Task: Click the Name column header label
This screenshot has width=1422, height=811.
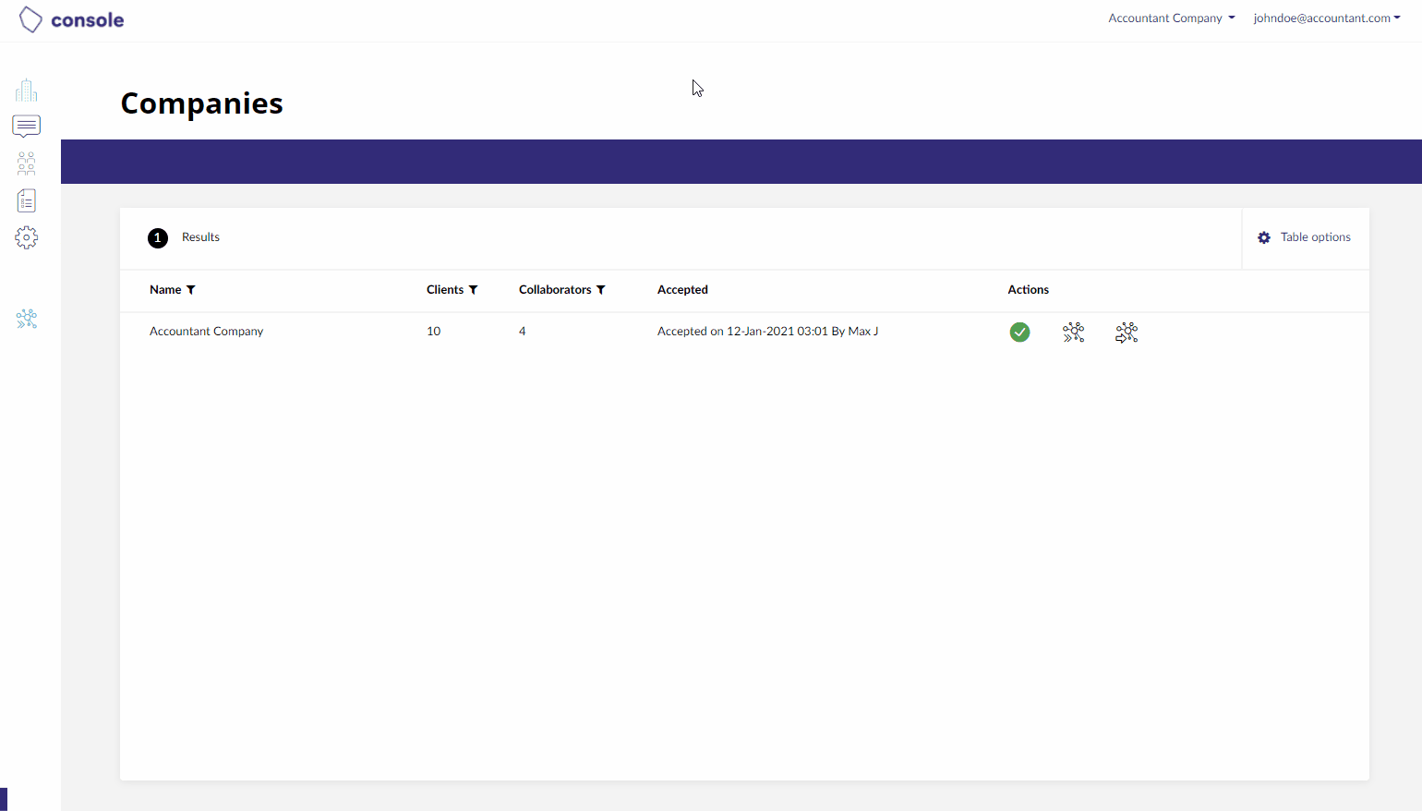Action: click(x=165, y=290)
